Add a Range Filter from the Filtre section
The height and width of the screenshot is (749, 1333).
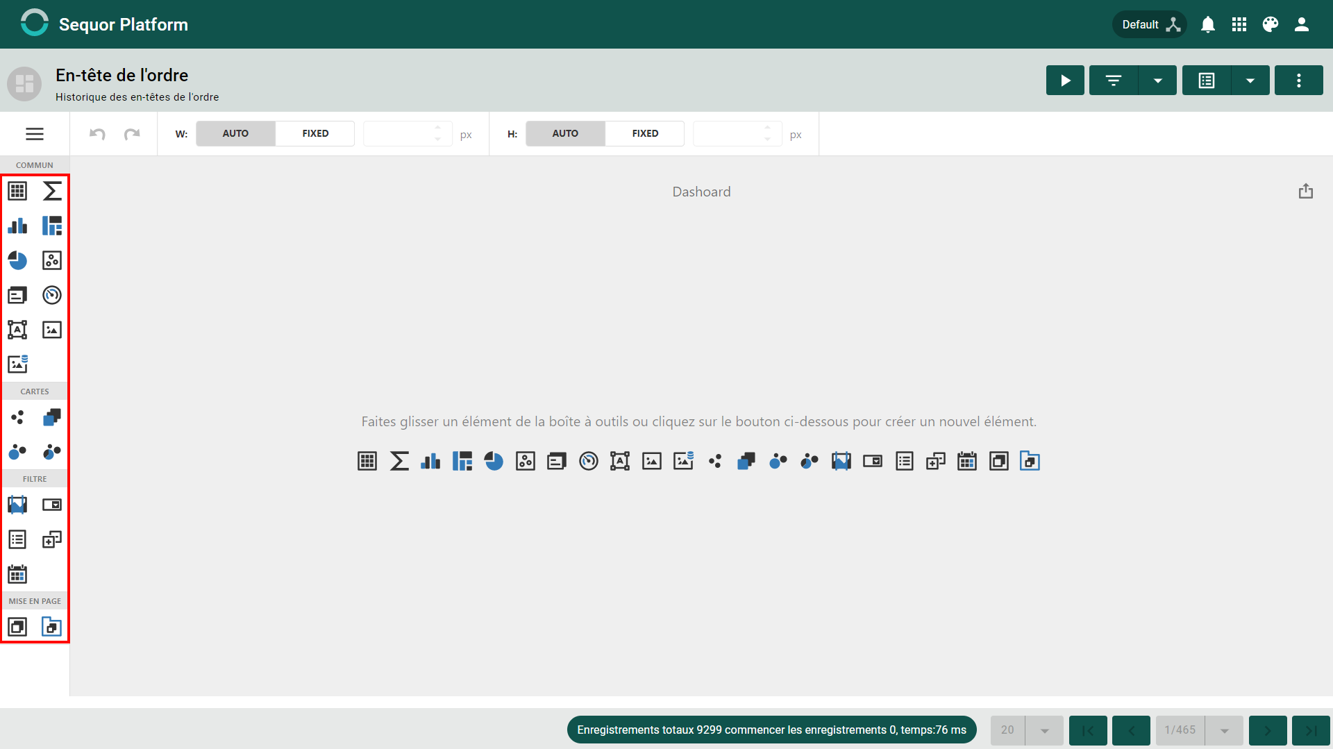tap(17, 505)
